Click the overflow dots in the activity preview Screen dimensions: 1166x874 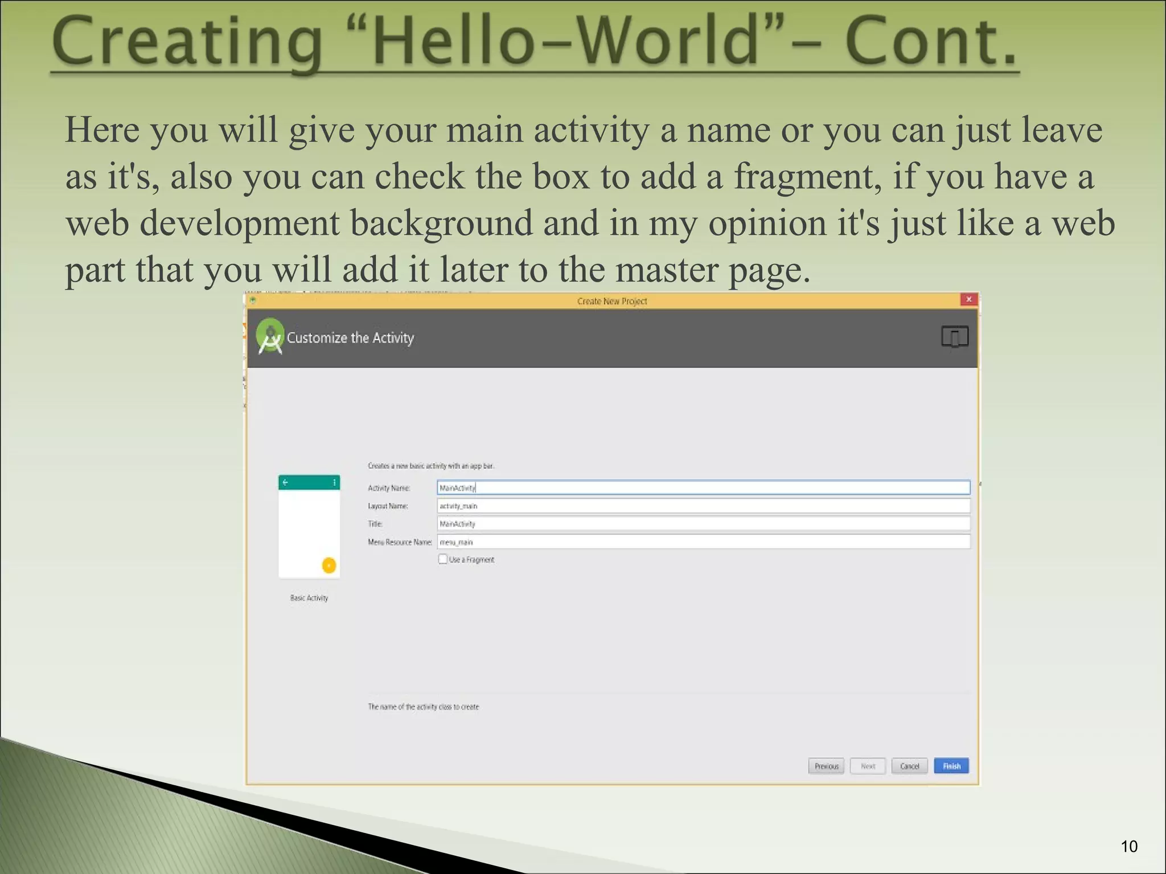click(334, 483)
